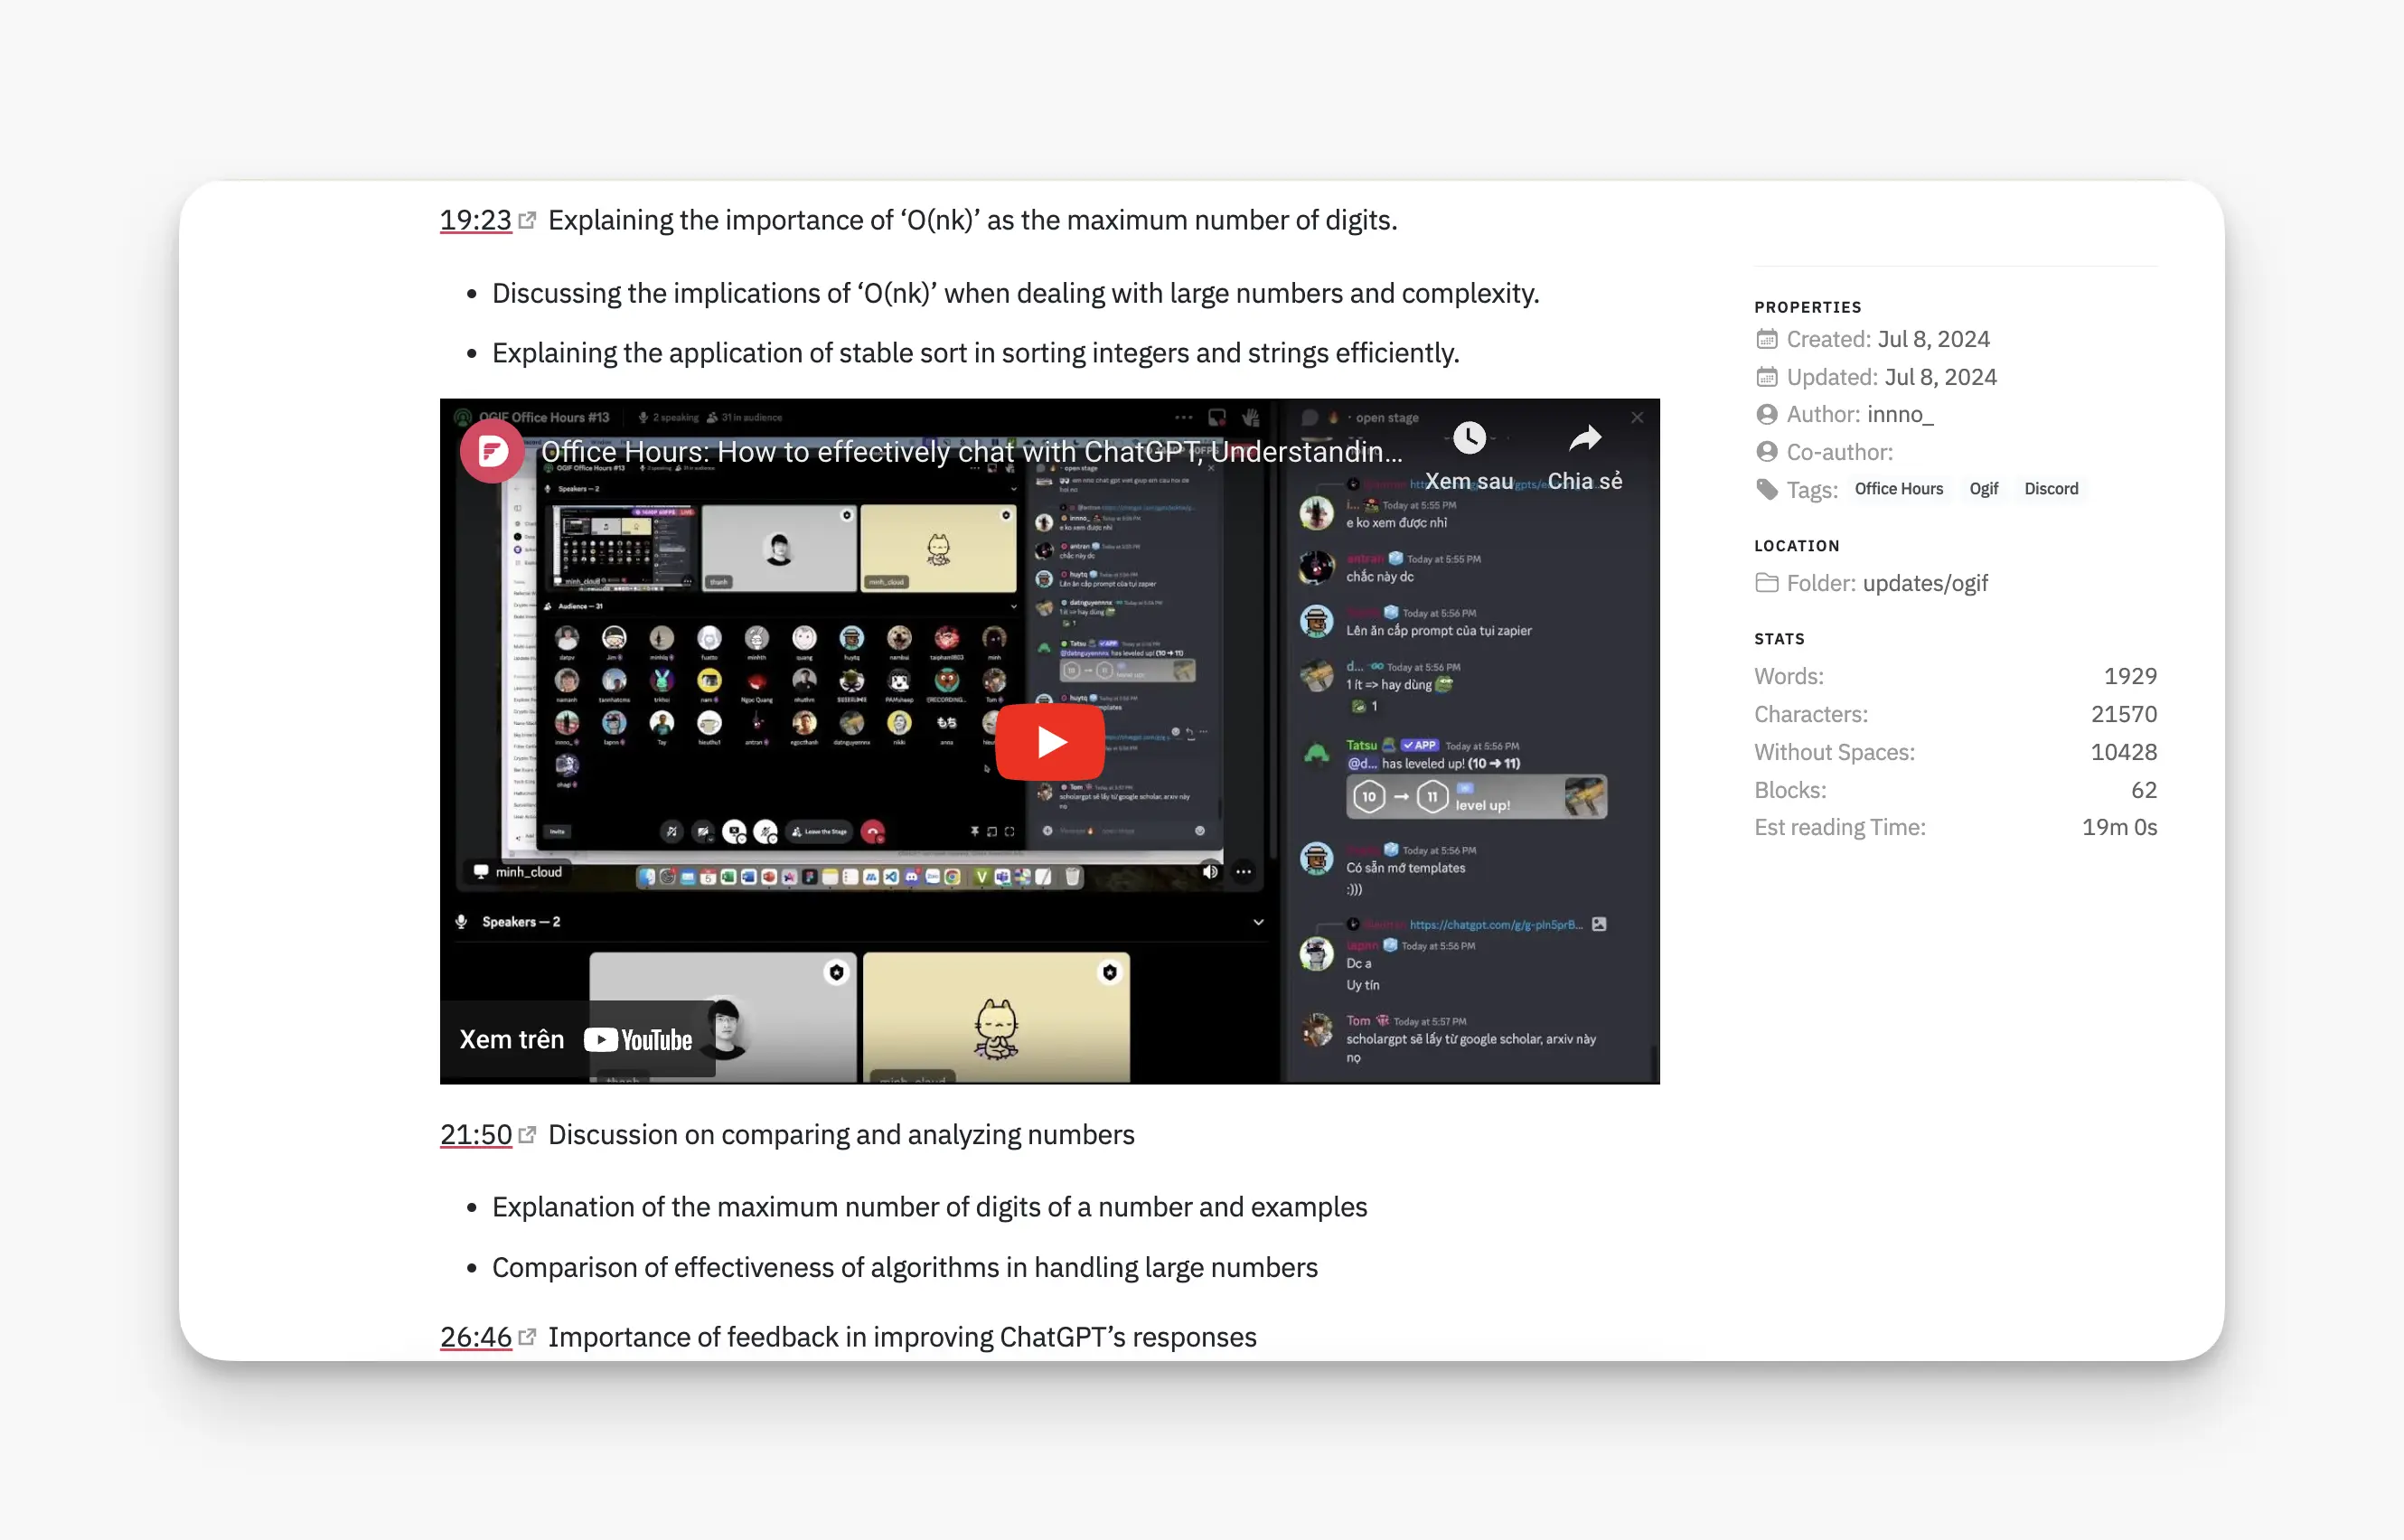Open video on YouTube via Xem trên YouTube
Viewport: 2404px width, 1540px height.
click(577, 1040)
